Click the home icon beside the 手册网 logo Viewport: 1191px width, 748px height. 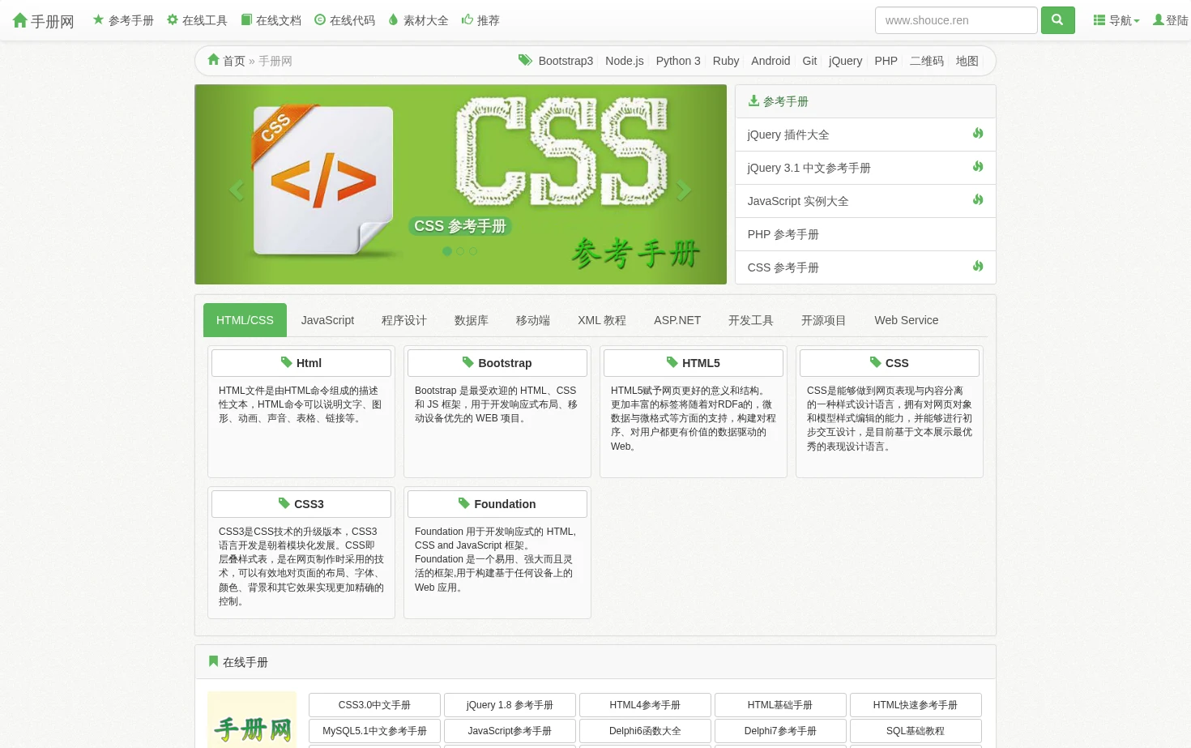[20, 20]
